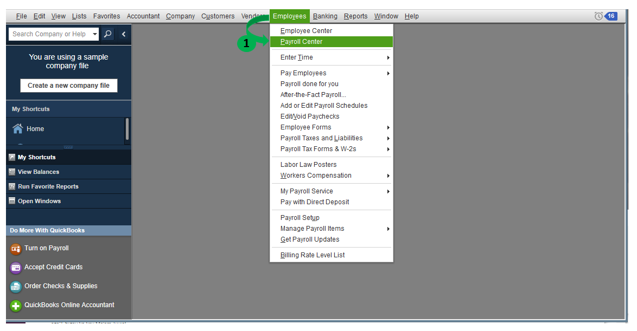Collapse the left navigation panel chevron

click(x=123, y=34)
